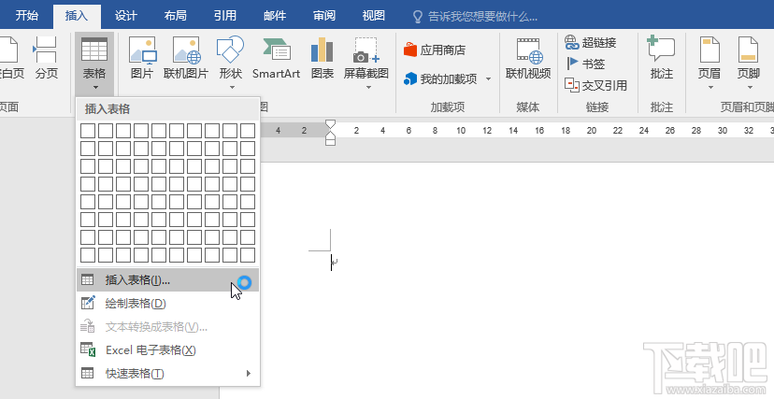This screenshot has height=399, width=774.
Task: Click the top-left cell of table grid
Action: click(x=88, y=131)
